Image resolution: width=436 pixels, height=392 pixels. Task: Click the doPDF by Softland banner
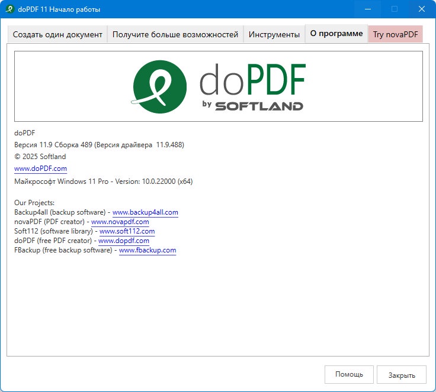pos(218,86)
